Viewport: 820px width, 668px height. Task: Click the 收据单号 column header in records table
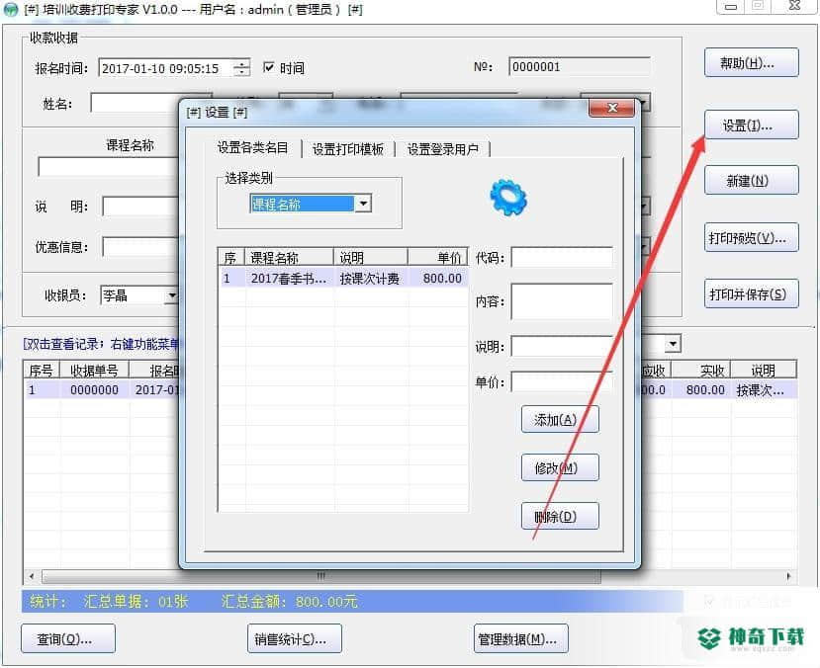click(x=94, y=371)
